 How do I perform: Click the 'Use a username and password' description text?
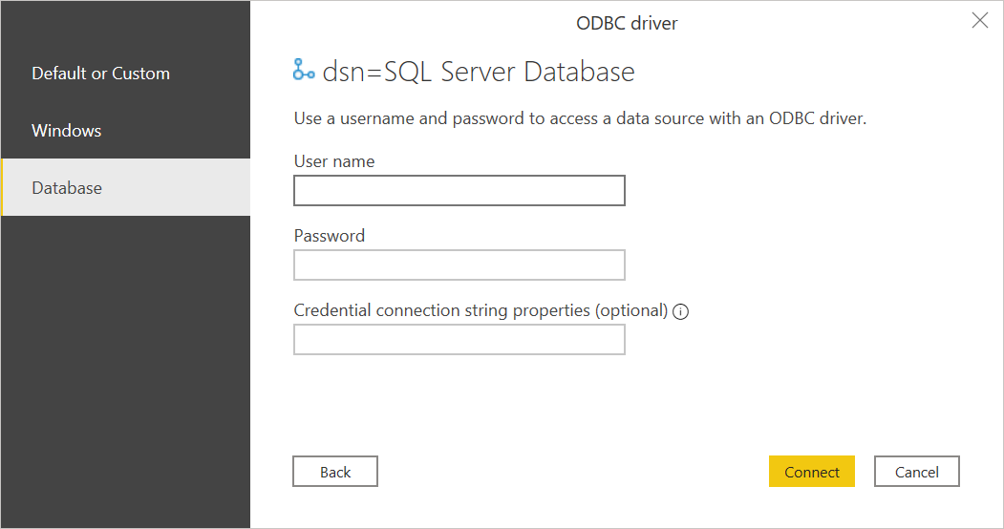(580, 118)
